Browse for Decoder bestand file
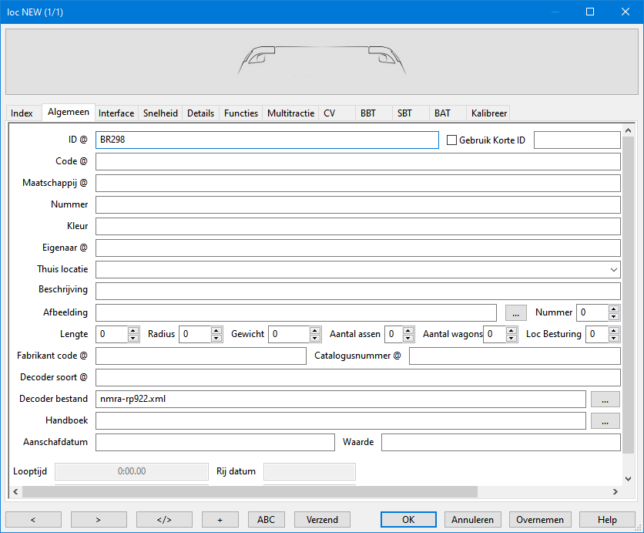The width and height of the screenshot is (644, 533). click(605, 399)
